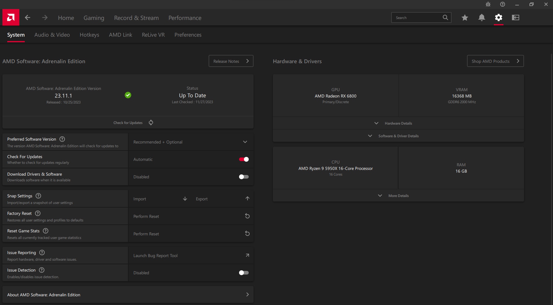Expand More Details under CPU
This screenshot has width=553, height=305.
coord(398,195)
